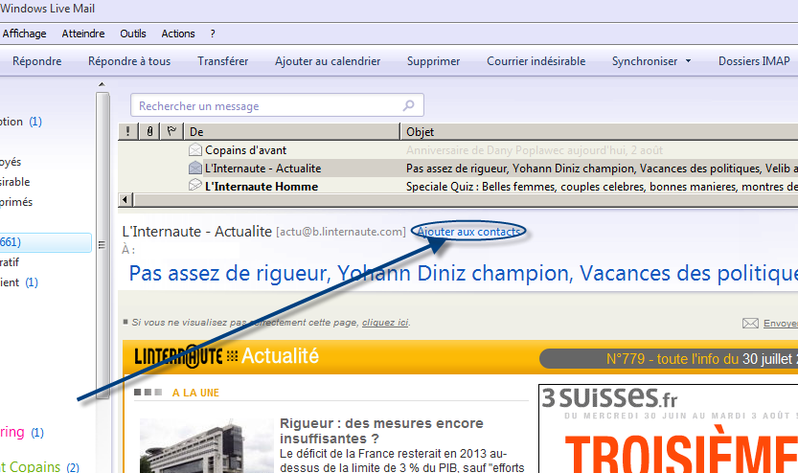Open the Rigueur article headline
The width and height of the screenshot is (798, 473).
[381, 431]
